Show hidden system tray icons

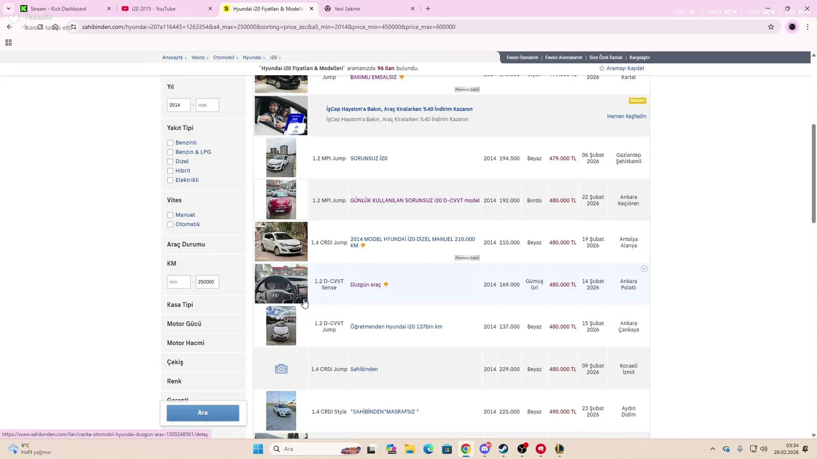coord(713,449)
